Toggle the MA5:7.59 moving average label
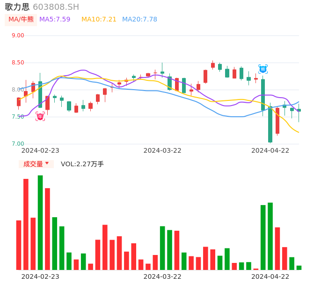Viewport: 321px width, 283px height. click(55, 20)
